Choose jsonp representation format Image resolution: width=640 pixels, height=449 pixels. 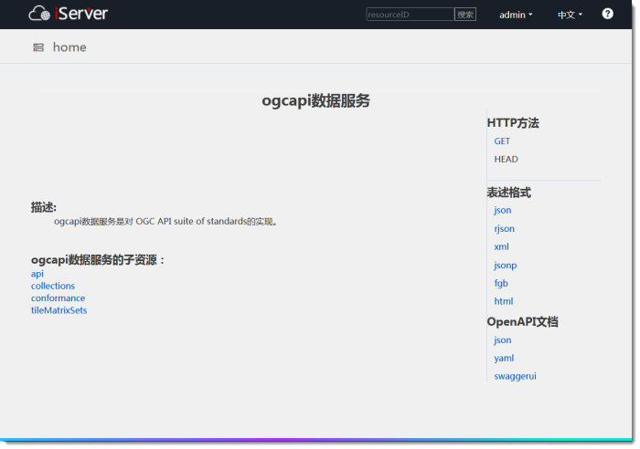505,266
